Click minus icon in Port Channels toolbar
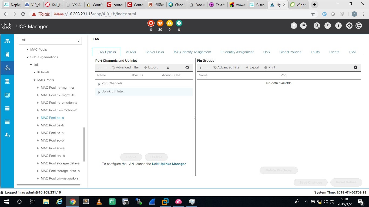The height and width of the screenshot is (207, 369). [106, 68]
